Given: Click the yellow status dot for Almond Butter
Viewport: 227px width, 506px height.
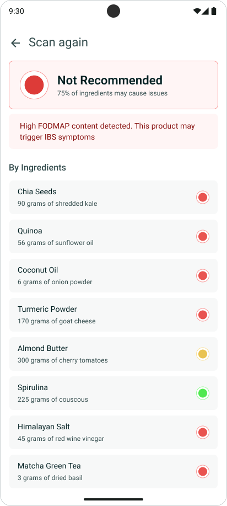Looking at the screenshot, I should pyautogui.click(x=203, y=354).
